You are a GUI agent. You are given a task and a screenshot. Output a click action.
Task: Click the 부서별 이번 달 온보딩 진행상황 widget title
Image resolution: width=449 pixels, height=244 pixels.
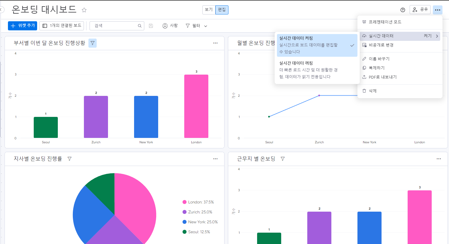pyautogui.click(x=50, y=43)
